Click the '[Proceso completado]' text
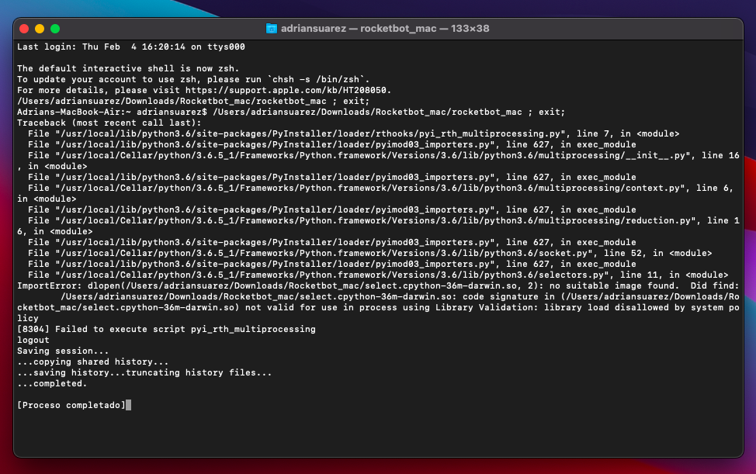The width and height of the screenshot is (756, 474). tap(70, 405)
